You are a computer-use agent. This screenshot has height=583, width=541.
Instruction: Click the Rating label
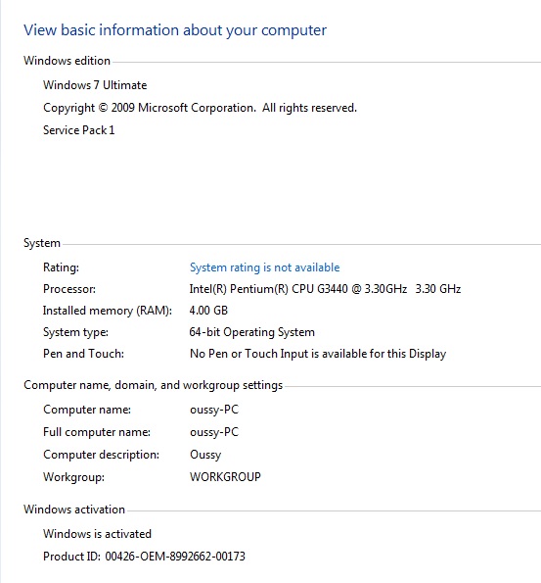(x=61, y=267)
